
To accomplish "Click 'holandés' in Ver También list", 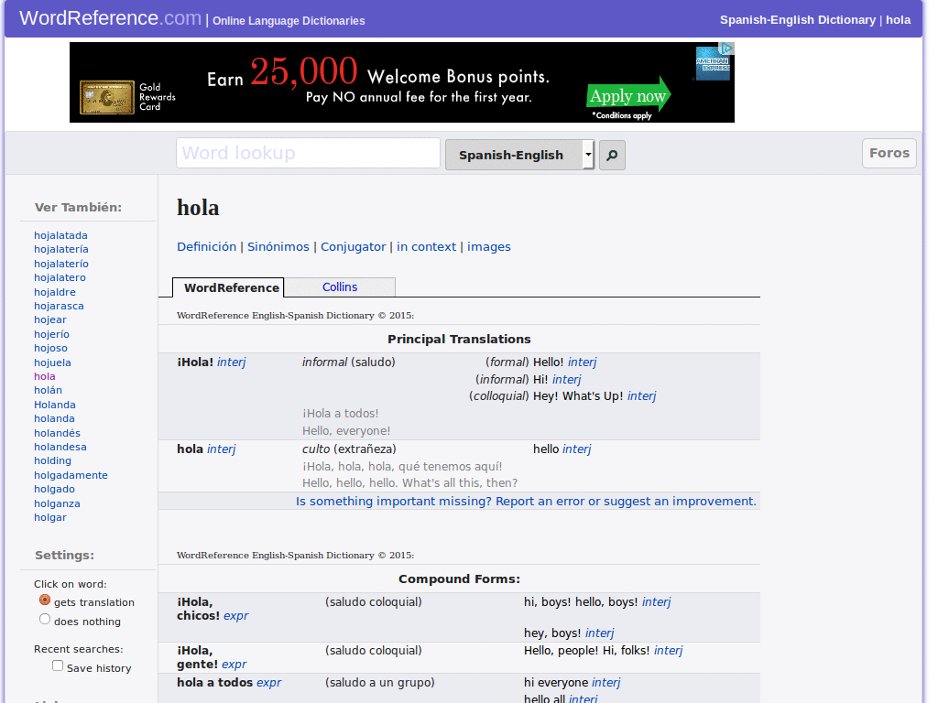I will point(57,433).
